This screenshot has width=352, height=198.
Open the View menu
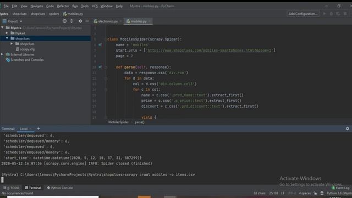tap(24, 6)
